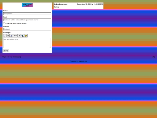The height and width of the screenshot is (118, 157).
Task: Click the 'Name:' label
Action: (x=6, y=11)
